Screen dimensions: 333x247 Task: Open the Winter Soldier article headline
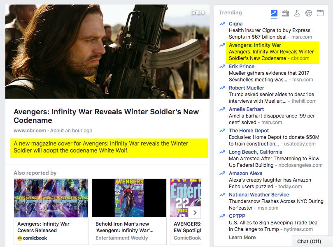[x=106, y=116]
